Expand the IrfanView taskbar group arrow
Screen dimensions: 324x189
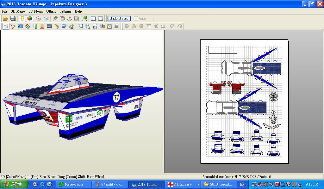[x=199, y=184]
